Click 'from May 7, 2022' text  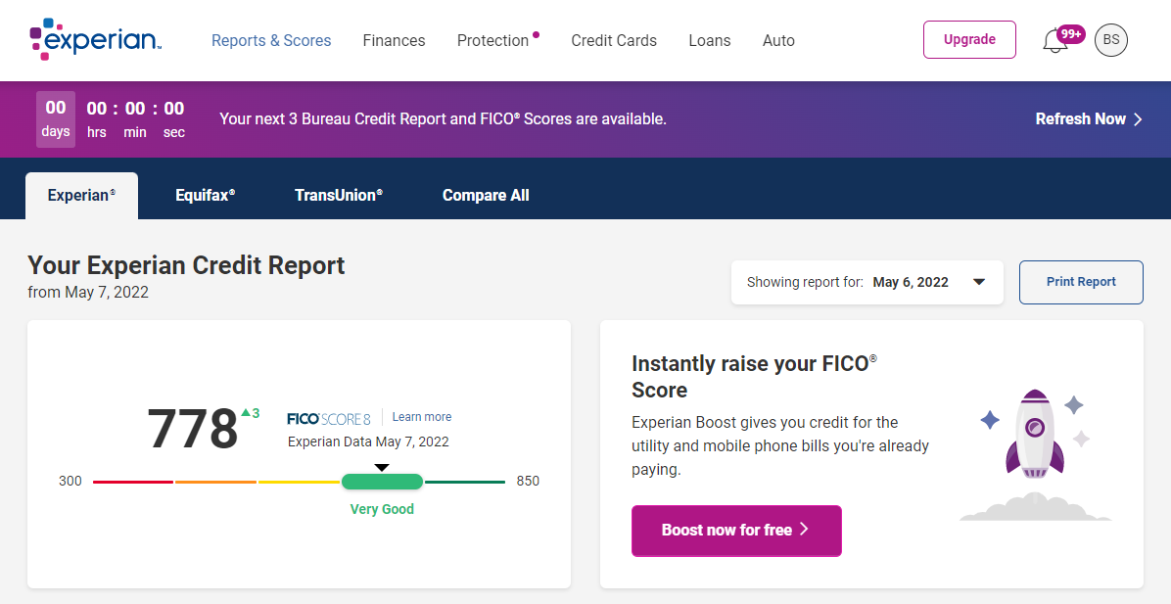tap(88, 292)
